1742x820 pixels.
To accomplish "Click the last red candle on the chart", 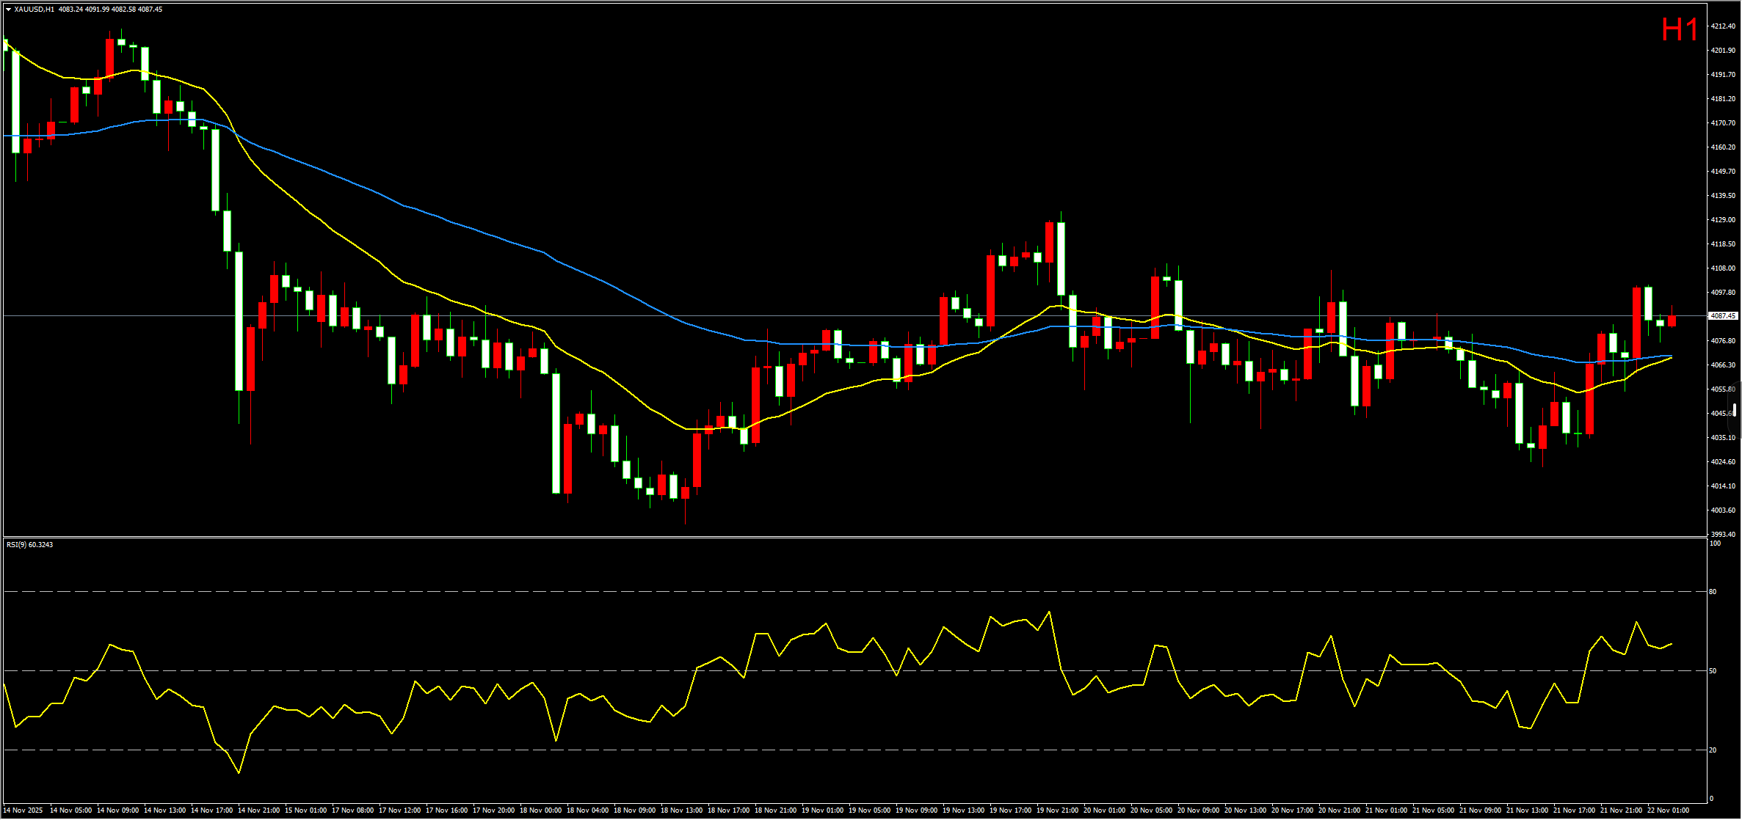I will [1672, 321].
